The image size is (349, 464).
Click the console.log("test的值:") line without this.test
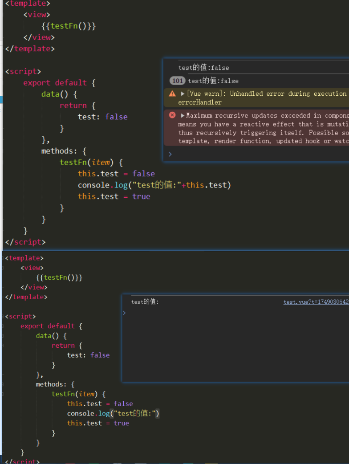[113, 413]
